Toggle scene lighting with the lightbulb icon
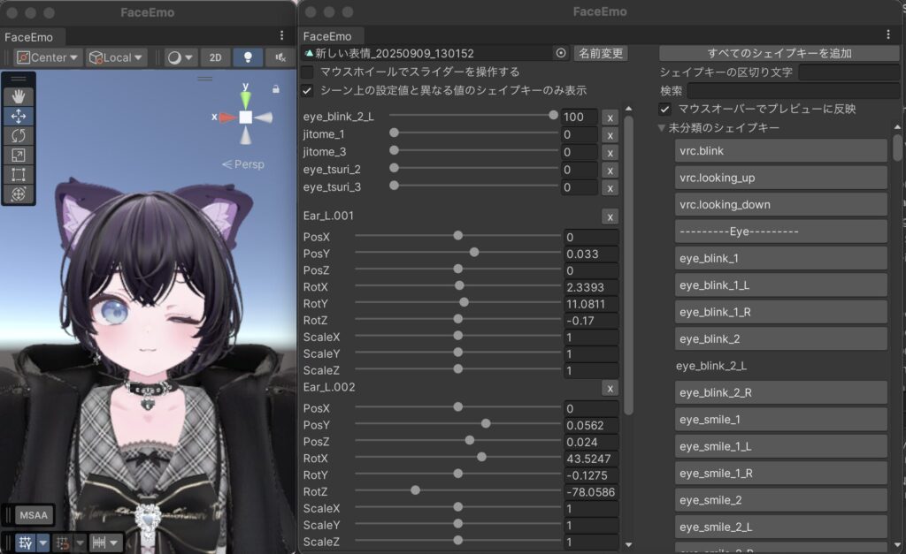Screen dimensions: 906x554 point(248,57)
